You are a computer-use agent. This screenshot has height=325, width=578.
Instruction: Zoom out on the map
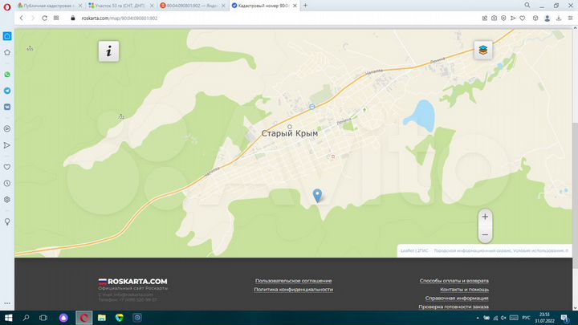click(485, 234)
